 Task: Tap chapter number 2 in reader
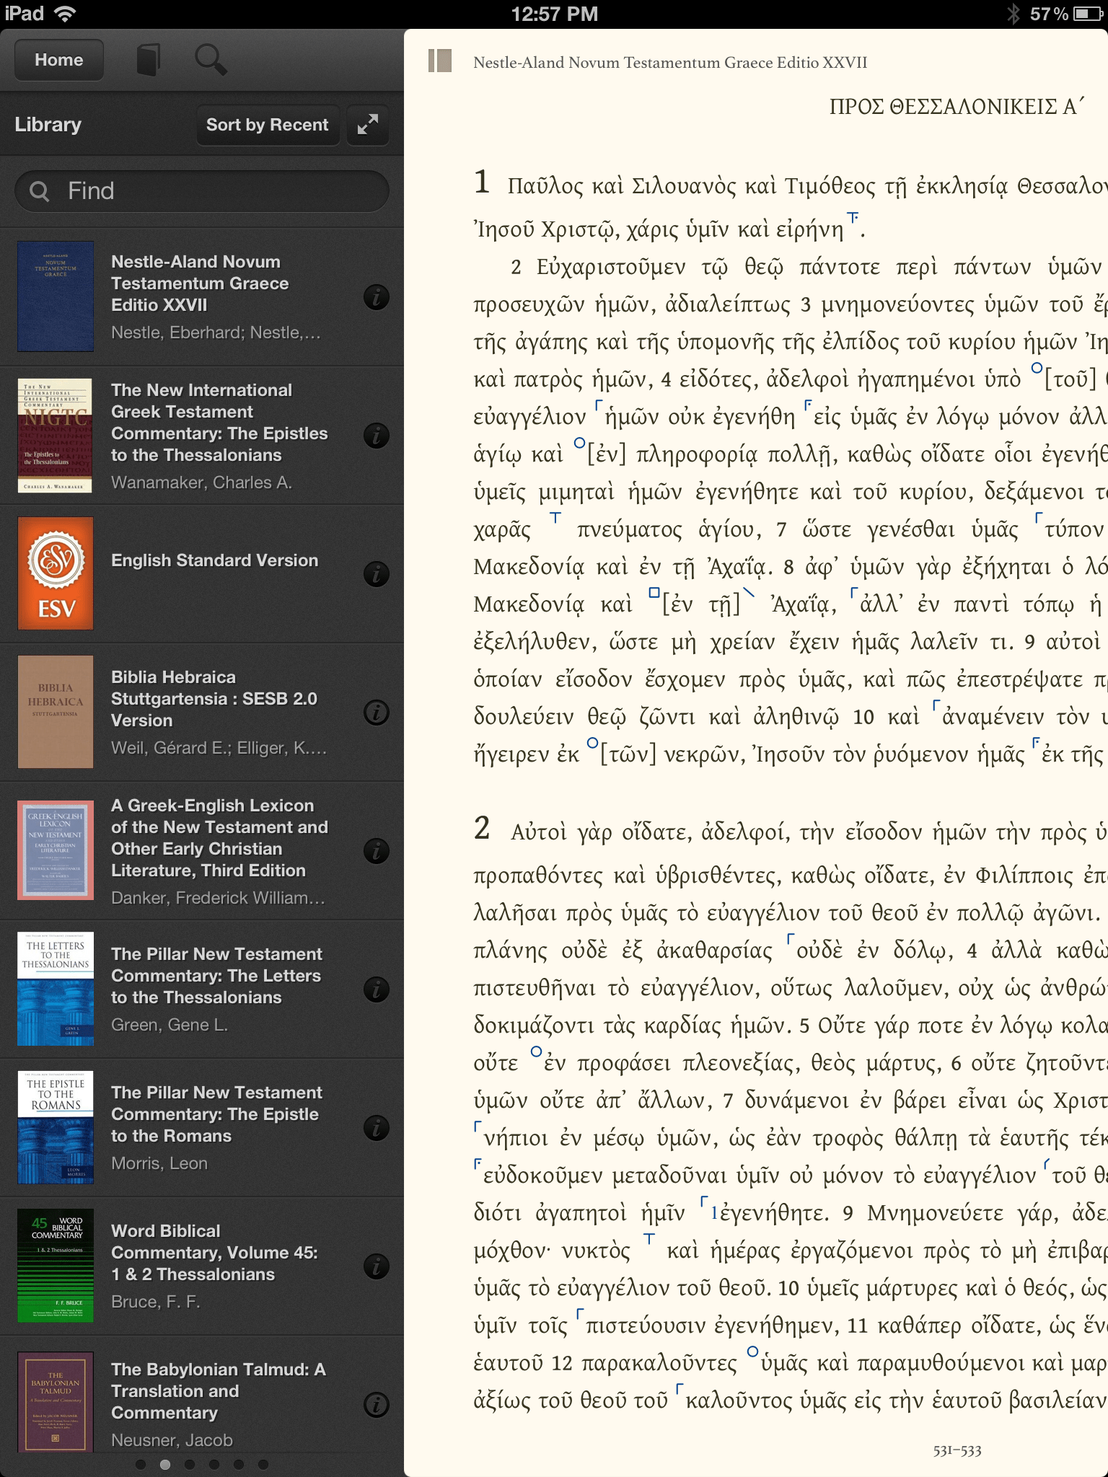click(x=482, y=828)
